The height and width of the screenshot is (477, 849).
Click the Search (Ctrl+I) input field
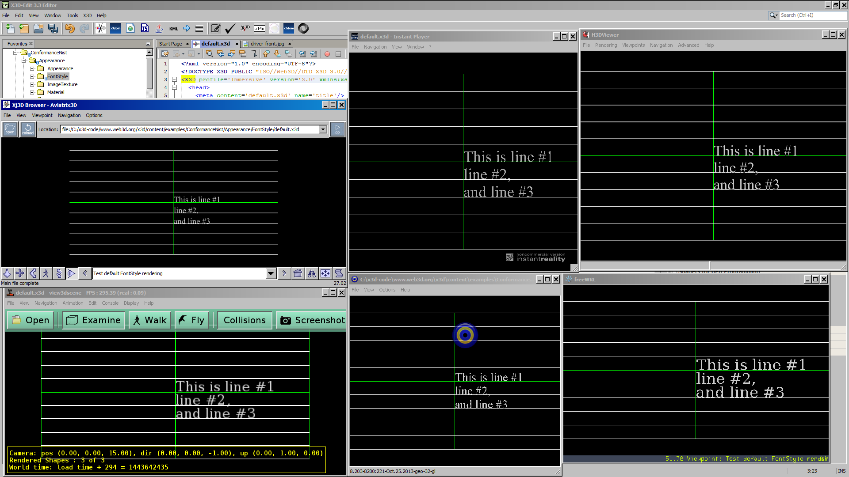pos(812,15)
